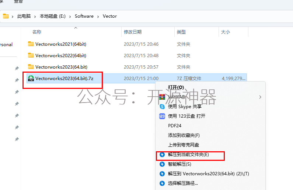Click icon beside 解压到当前文件夹(E)

(162, 155)
